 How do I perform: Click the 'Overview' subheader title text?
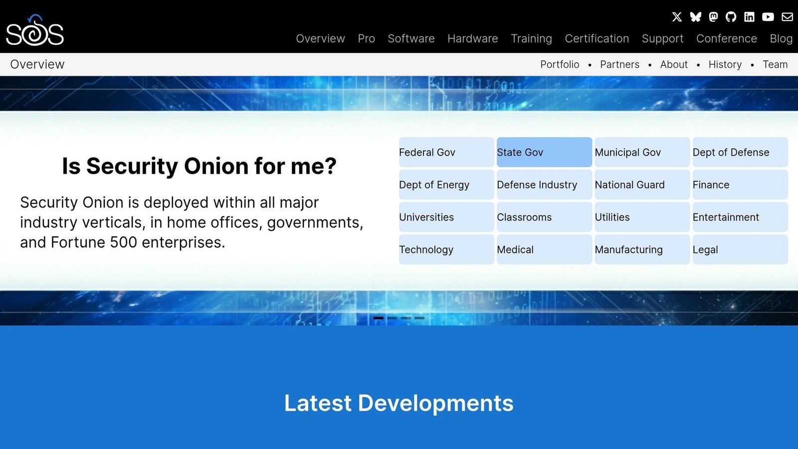point(37,64)
